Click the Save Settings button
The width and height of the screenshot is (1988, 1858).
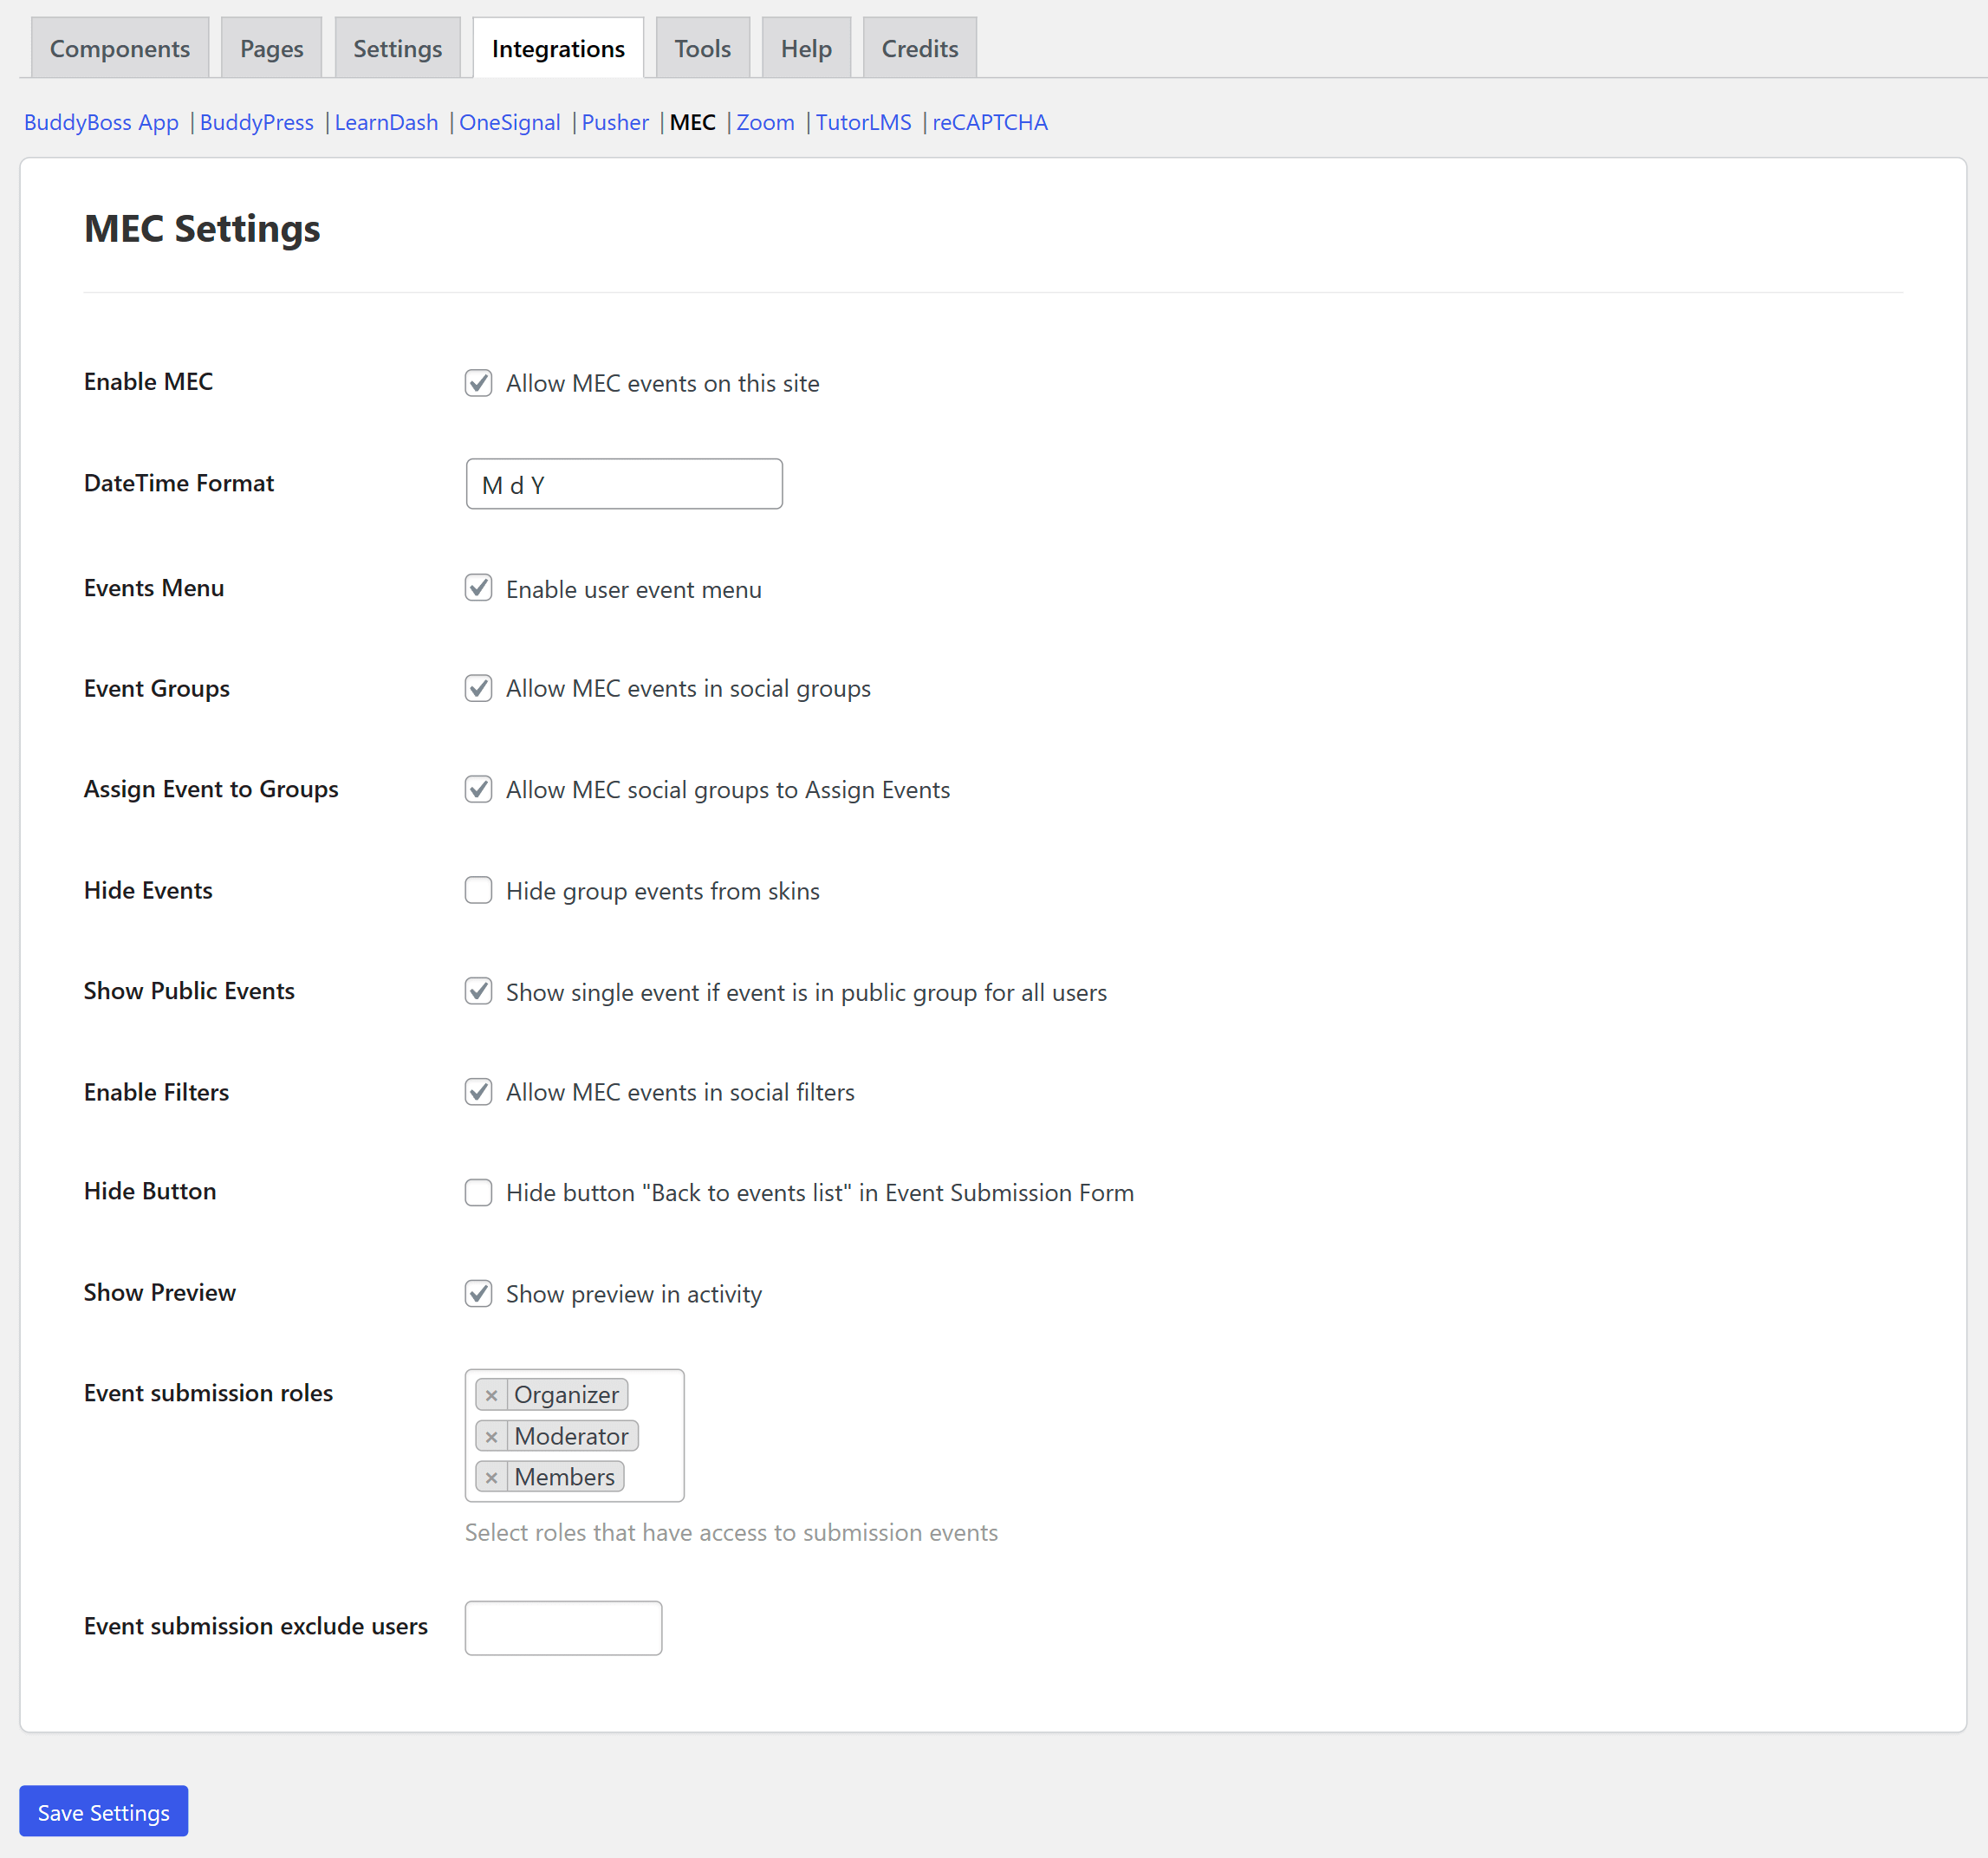tap(103, 1812)
